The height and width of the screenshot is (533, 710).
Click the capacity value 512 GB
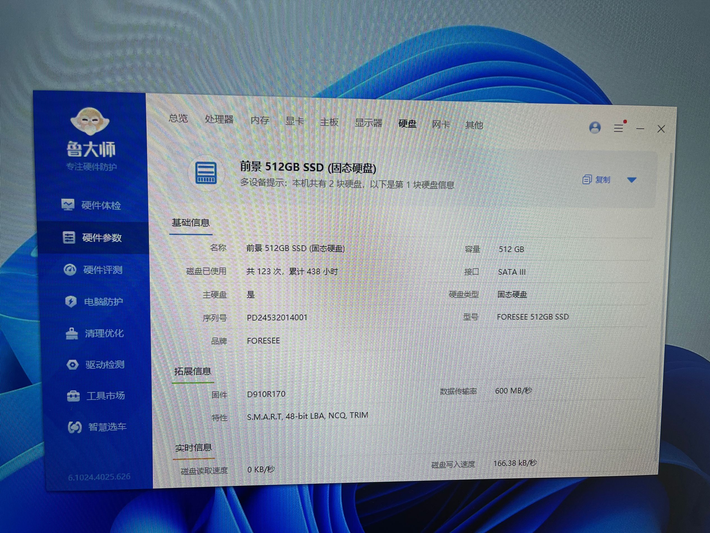pyautogui.click(x=511, y=249)
